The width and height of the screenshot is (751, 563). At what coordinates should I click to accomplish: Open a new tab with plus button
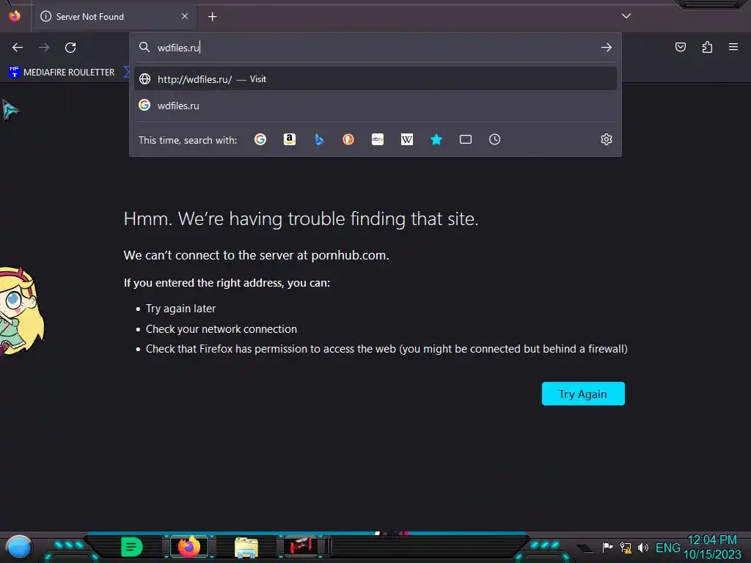tap(212, 17)
